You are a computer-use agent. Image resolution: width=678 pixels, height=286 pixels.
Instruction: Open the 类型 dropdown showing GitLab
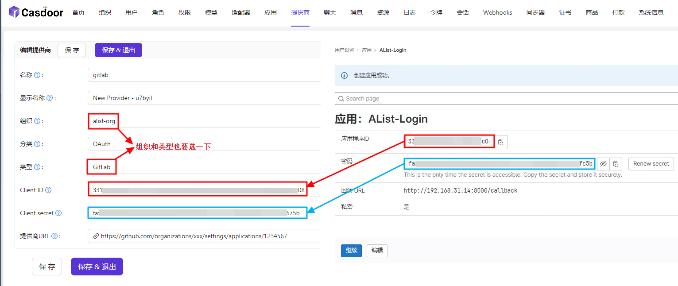(204, 167)
